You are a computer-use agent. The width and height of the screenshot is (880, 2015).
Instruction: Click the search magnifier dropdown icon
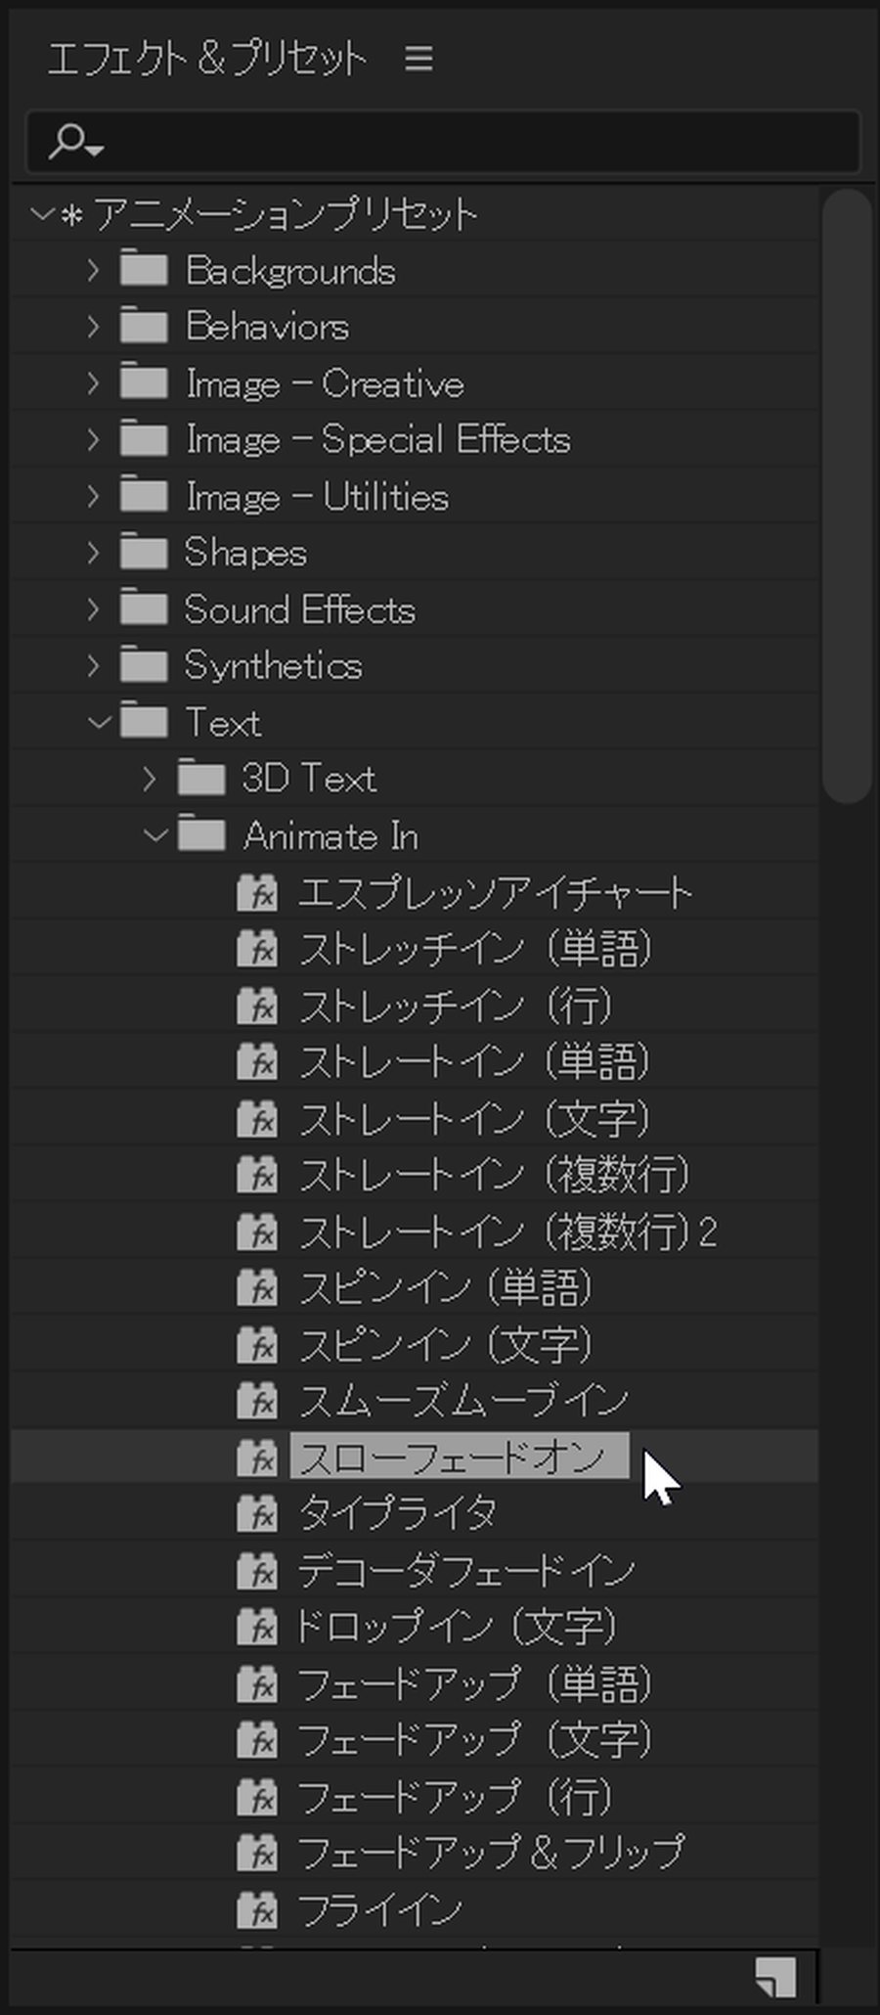click(76, 142)
